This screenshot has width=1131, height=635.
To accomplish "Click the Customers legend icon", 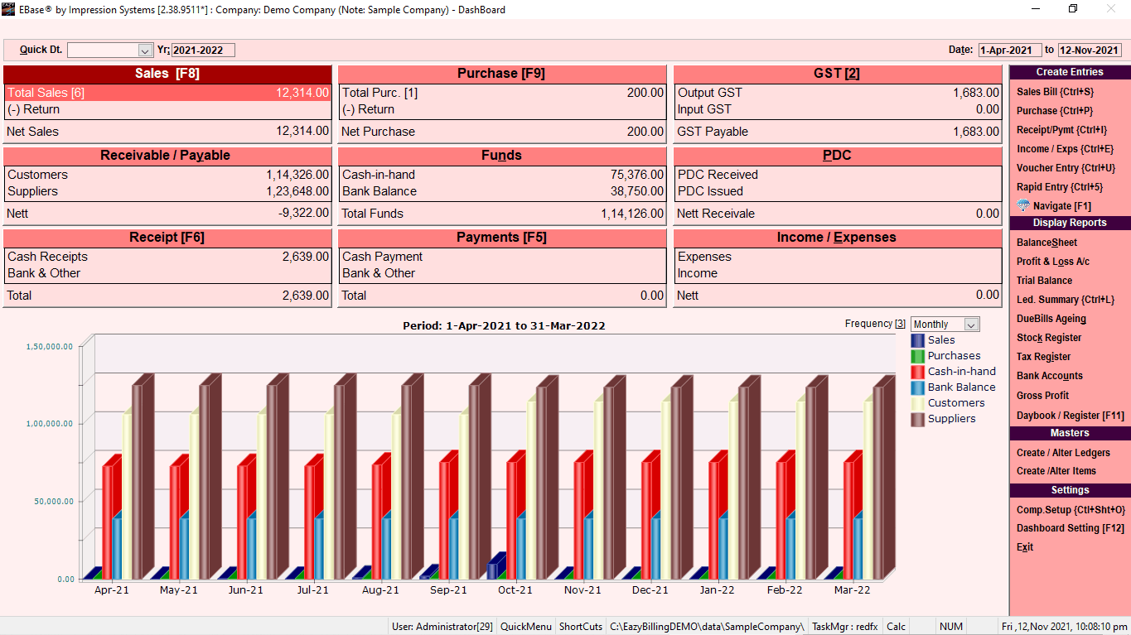I will tap(917, 403).
